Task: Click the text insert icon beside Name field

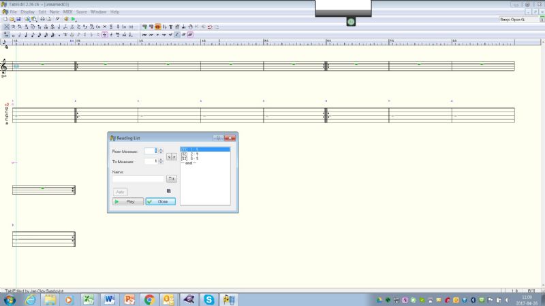Action: (x=171, y=179)
